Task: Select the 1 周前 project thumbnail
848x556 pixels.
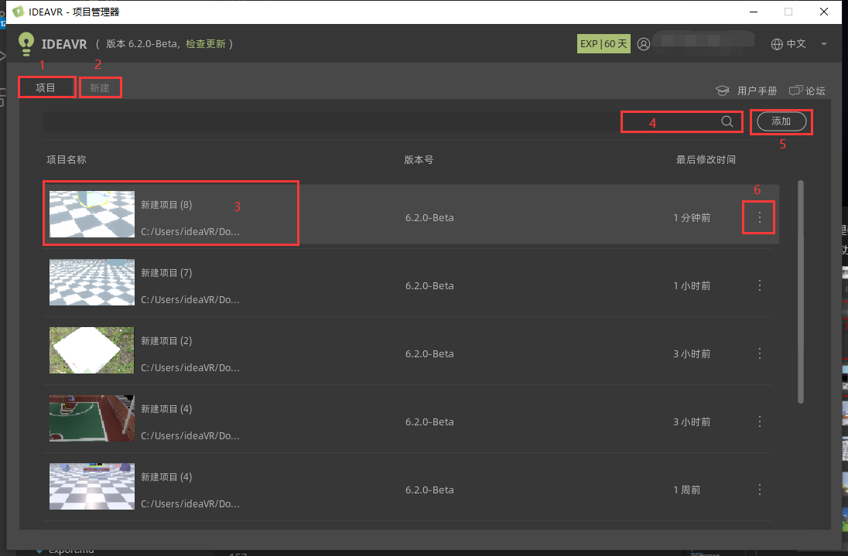Action: [x=92, y=486]
